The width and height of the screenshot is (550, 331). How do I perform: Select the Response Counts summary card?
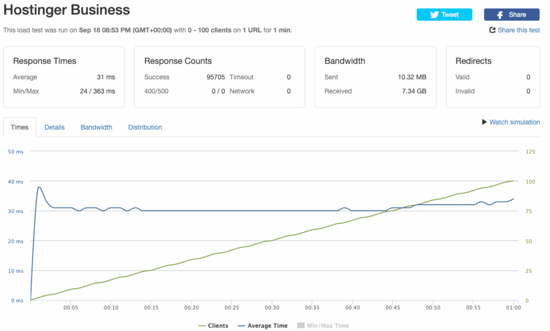(219, 77)
